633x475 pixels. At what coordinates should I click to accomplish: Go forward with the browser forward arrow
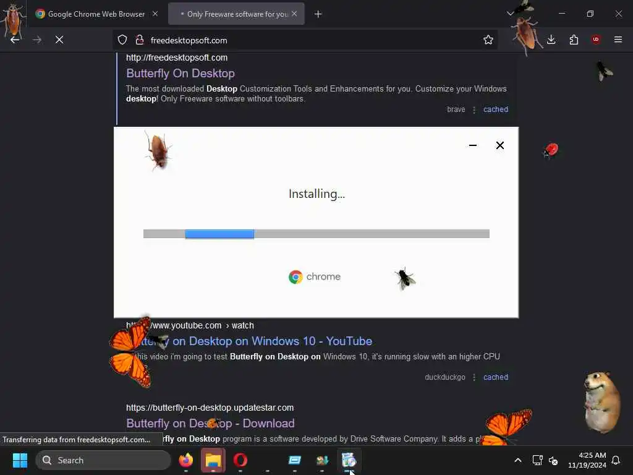[x=37, y=40]
